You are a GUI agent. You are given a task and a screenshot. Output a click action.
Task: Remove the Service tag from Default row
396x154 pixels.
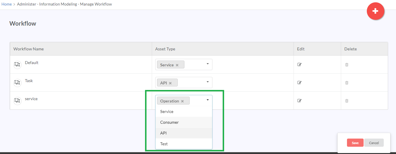pyautogui.click(x=177, y=65)
